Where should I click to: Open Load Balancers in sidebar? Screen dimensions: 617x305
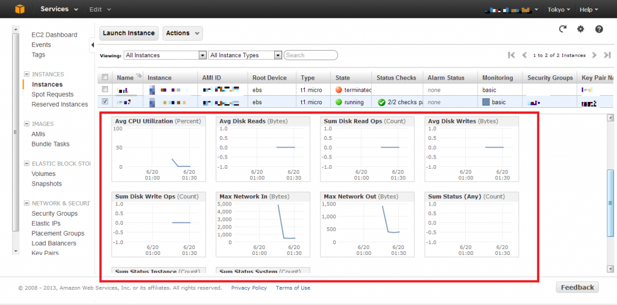click(54, 243)
